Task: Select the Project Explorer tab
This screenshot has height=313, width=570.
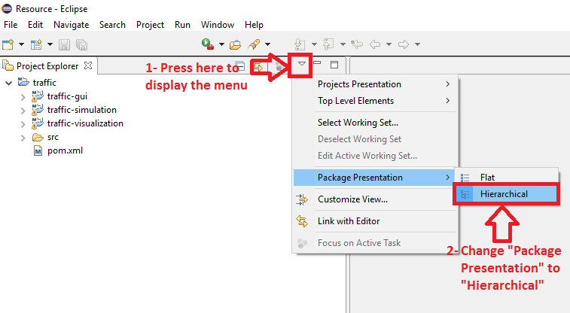Action: click(x=47, y=66)
